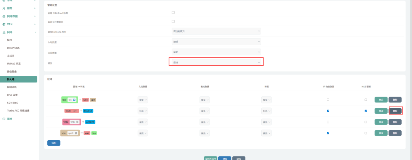412x160 pixels.
Task: Open the general 转发 (forward) policy dropdown
Action: point(216,62)
